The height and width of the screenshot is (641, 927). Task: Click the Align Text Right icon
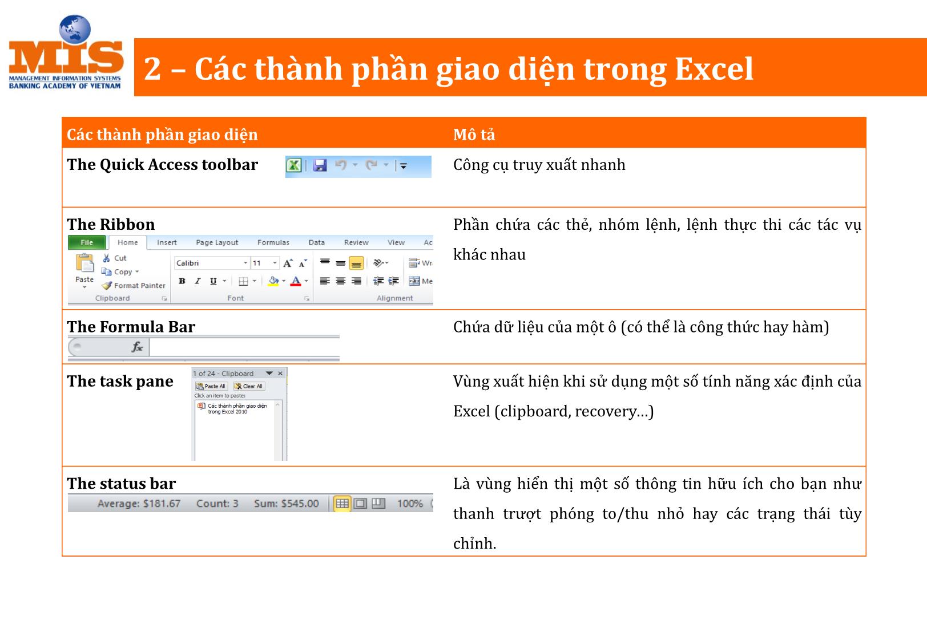tap(356, 281)
